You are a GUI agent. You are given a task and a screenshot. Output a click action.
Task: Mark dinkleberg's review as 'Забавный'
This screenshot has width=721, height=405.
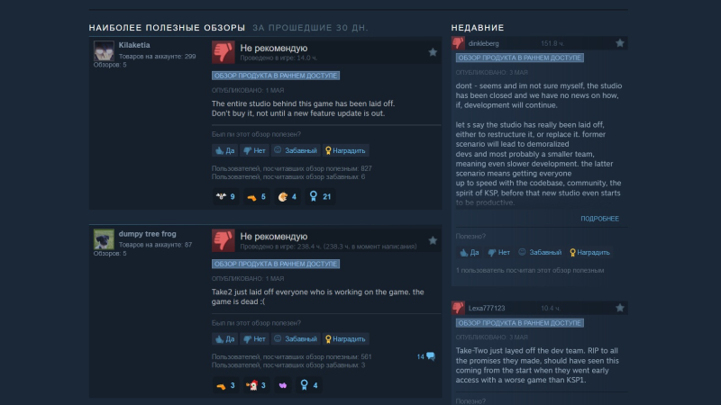click(x=540, y=253)
